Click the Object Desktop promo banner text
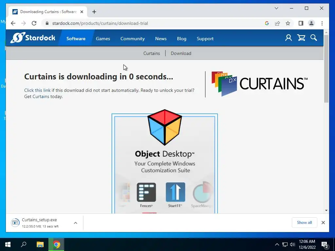The width and height of the screenshot is (335, 251). pos(165,162)
